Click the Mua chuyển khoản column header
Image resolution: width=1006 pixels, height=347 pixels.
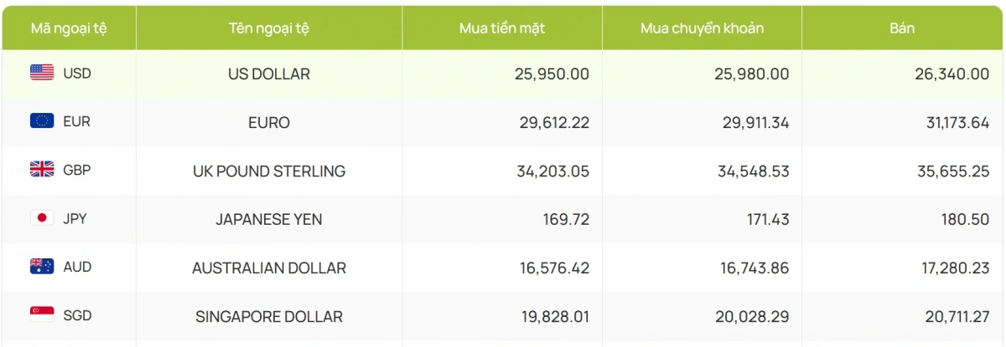(x=702, y=28)
